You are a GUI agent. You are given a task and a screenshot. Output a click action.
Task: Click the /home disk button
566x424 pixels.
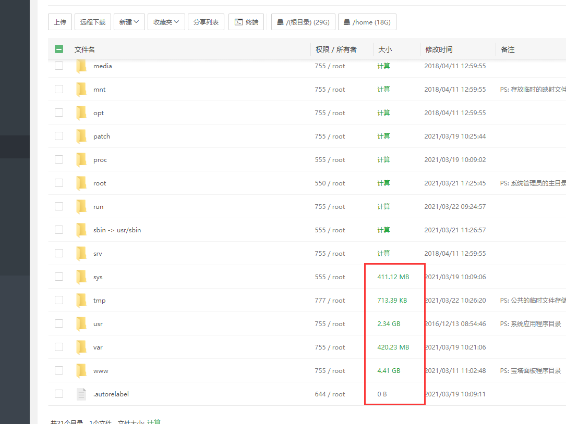[x=367, y=22]
